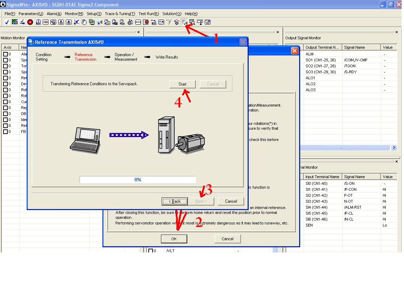Click the origin search arrow toolbar icon
This screenshot has height=303, width=404.
tap(76, 22)
